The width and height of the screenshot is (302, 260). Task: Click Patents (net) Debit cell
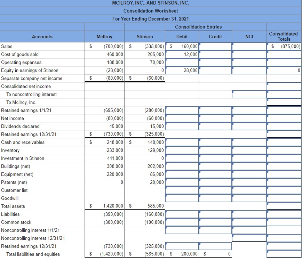click(182, 182)
